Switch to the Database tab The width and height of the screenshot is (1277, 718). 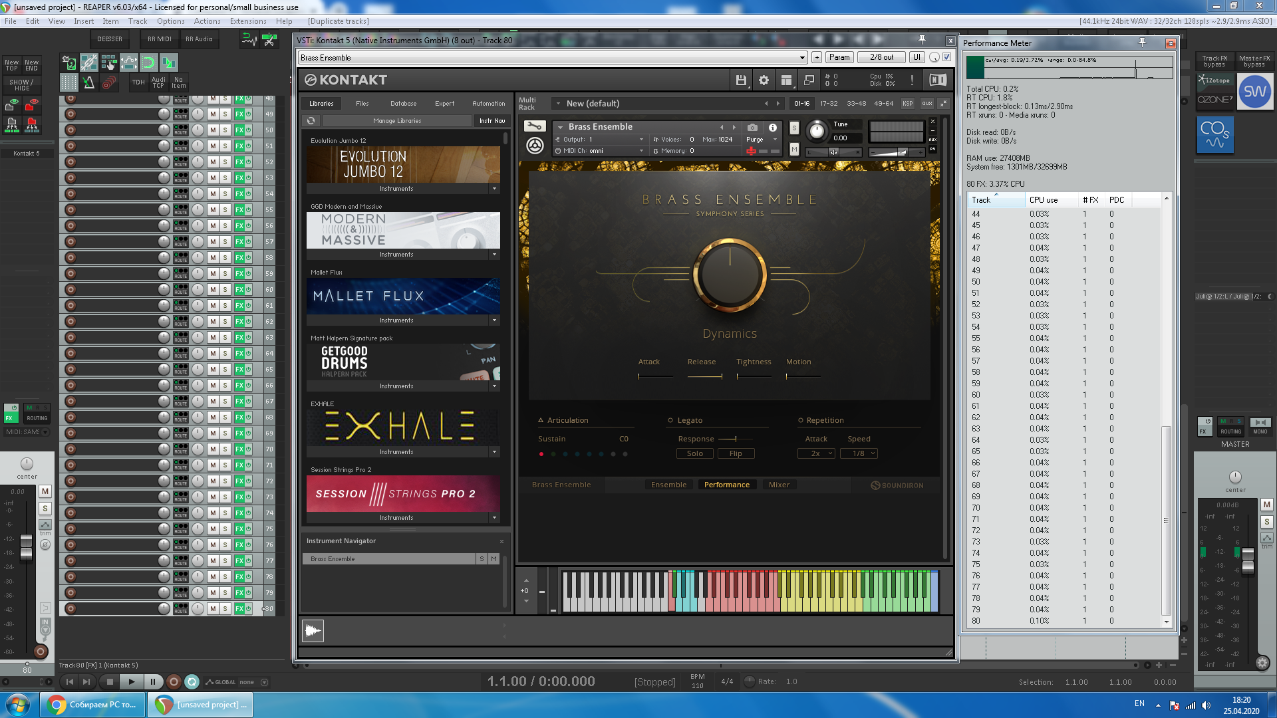(403, 104)
